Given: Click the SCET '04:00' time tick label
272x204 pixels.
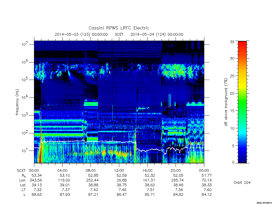Looking at the screenshot, I should (62, 171).
